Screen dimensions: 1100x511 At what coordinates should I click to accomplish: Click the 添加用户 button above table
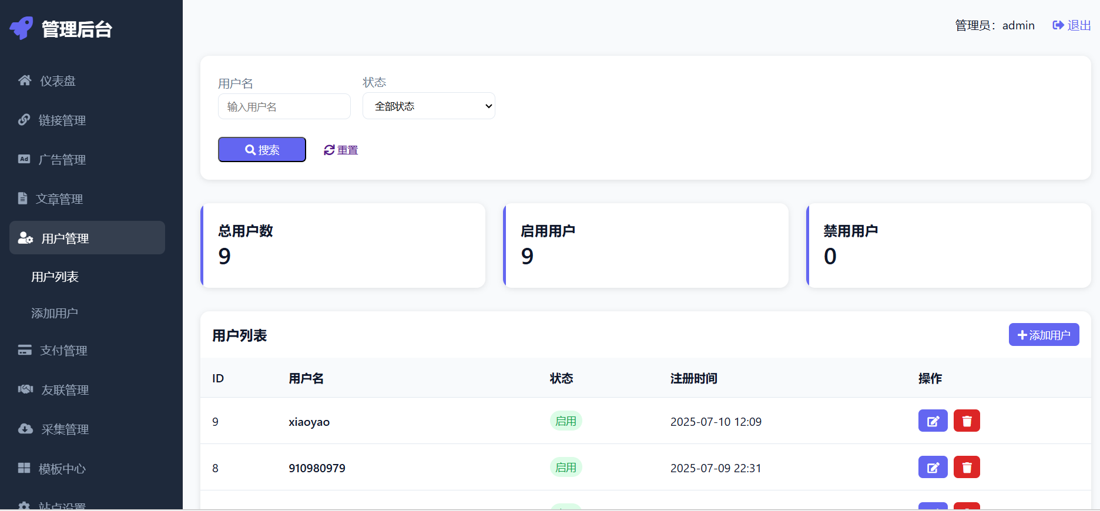(x=1044, y=334)
